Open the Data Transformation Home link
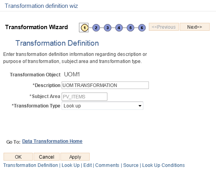 pyautogui.click(x=52, y=141)
